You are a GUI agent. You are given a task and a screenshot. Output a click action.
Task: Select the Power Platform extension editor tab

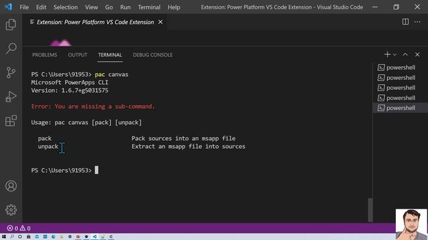95,22
